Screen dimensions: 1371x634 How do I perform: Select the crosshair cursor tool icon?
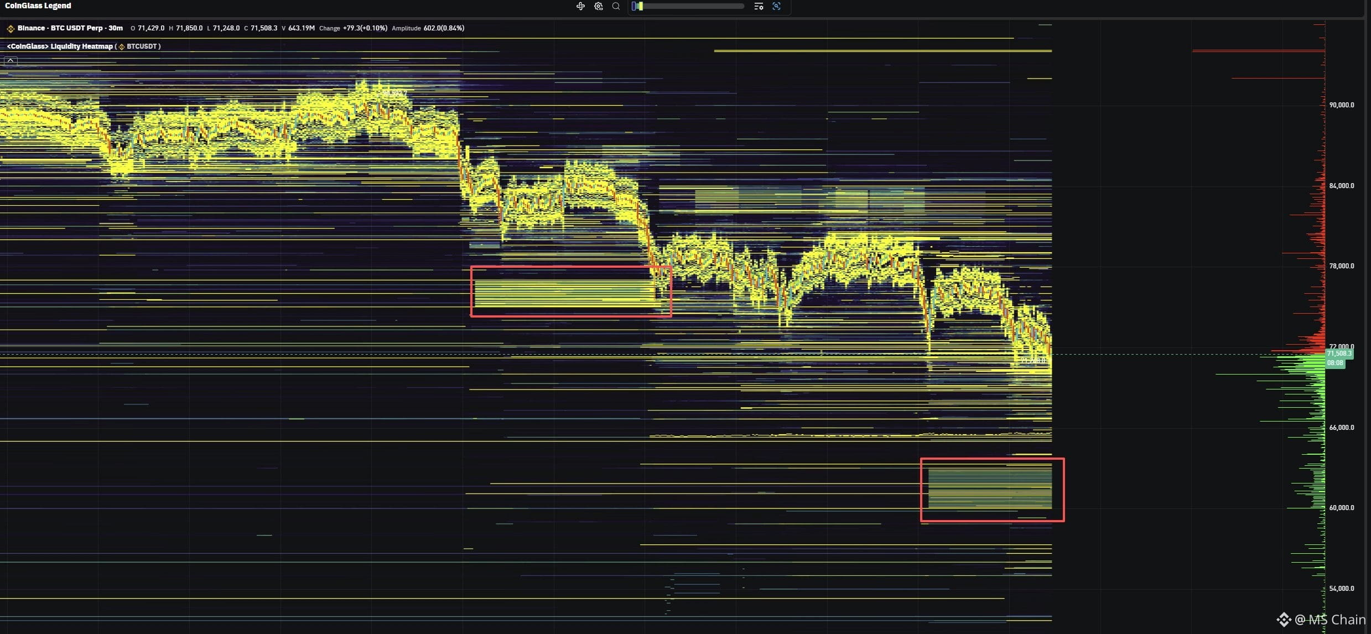click(x=580, y=6)
